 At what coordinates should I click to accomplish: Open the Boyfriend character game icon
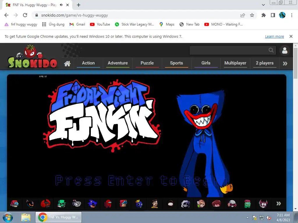(15, 204)
